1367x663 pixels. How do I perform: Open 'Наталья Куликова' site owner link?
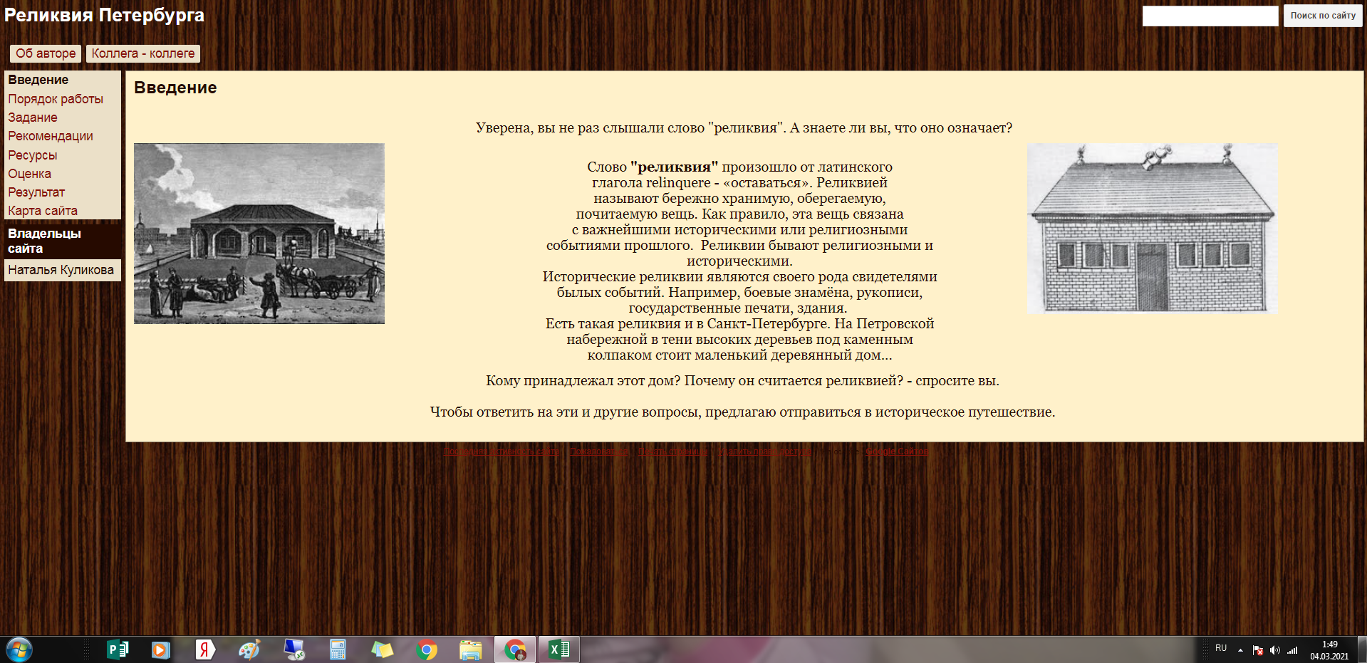coord(61,270)
